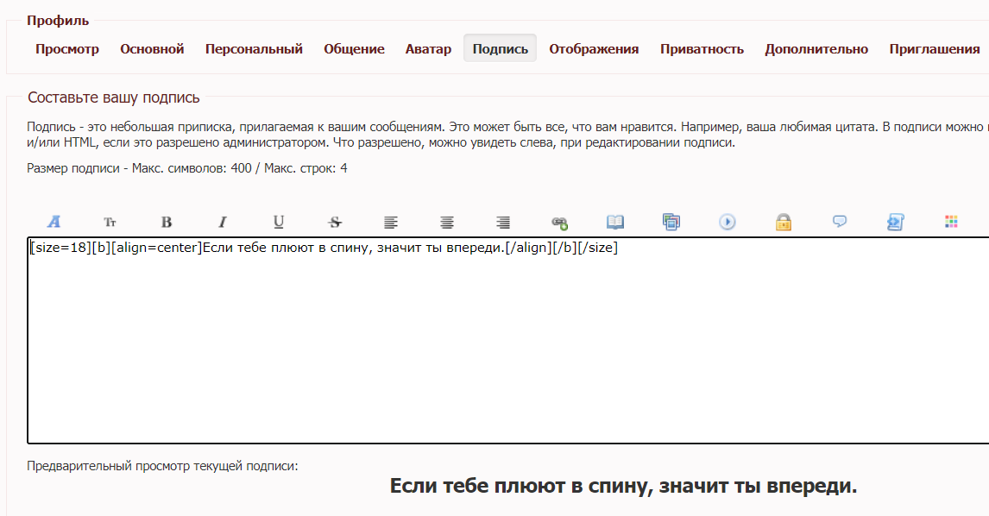Open the Приглашения settings
Image resolution: width=989 pixels, height=516 pixels.
coord(936,48)
